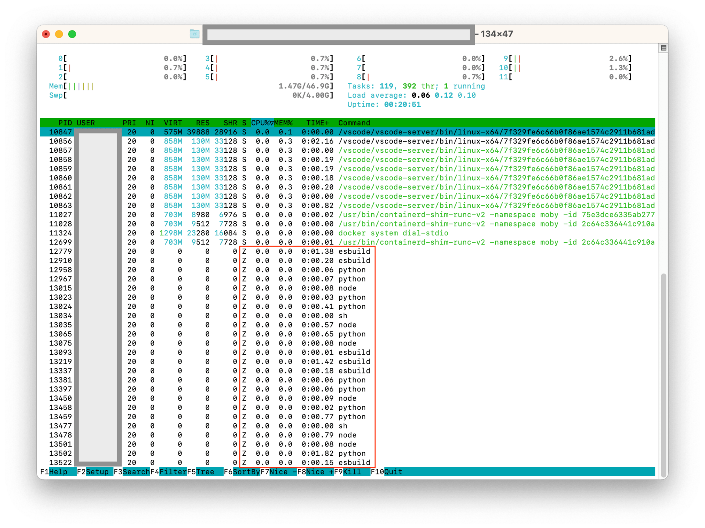Open F2 Setup in the htop footer
The width and height of the screenshot is (705, 528).
tap(97, 472)
